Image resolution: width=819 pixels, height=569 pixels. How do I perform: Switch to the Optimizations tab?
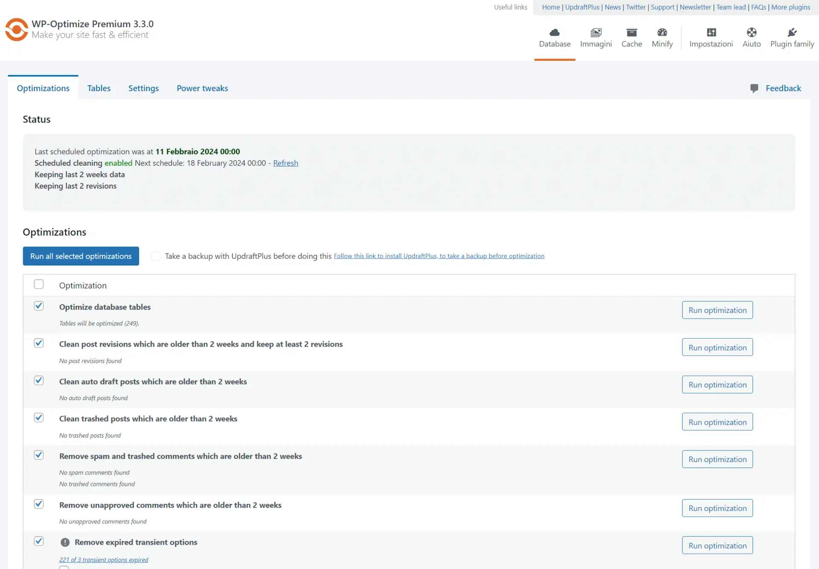[x=43, y=88]
